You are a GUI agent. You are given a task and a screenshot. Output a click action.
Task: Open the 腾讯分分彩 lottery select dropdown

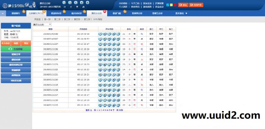point(42,25)
